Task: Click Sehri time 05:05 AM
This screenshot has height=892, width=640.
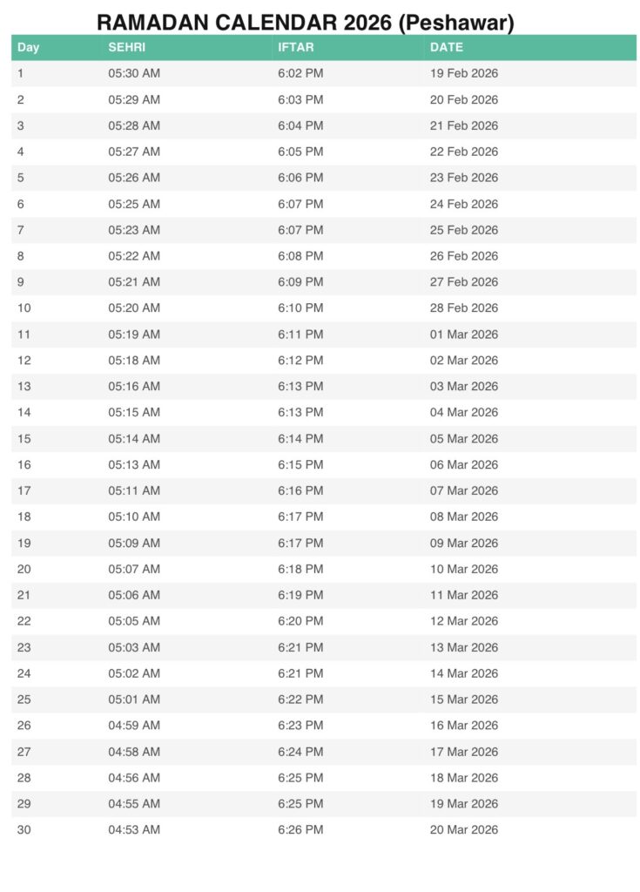Action: click(x=134, y=621)
